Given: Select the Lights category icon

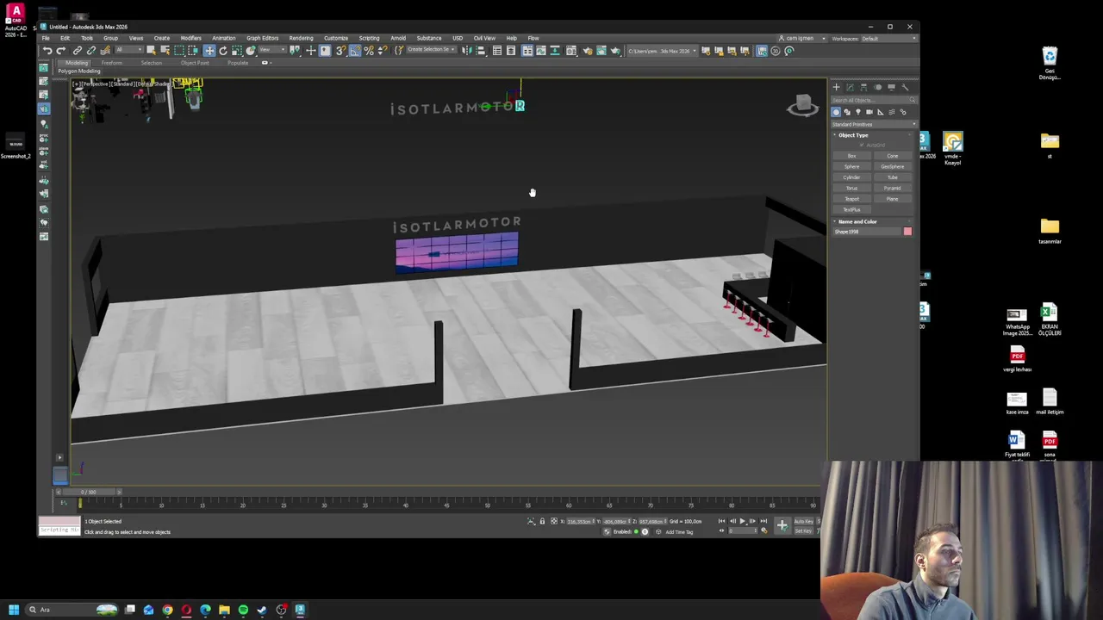Looking at the screenshot, I should [858, 112].
